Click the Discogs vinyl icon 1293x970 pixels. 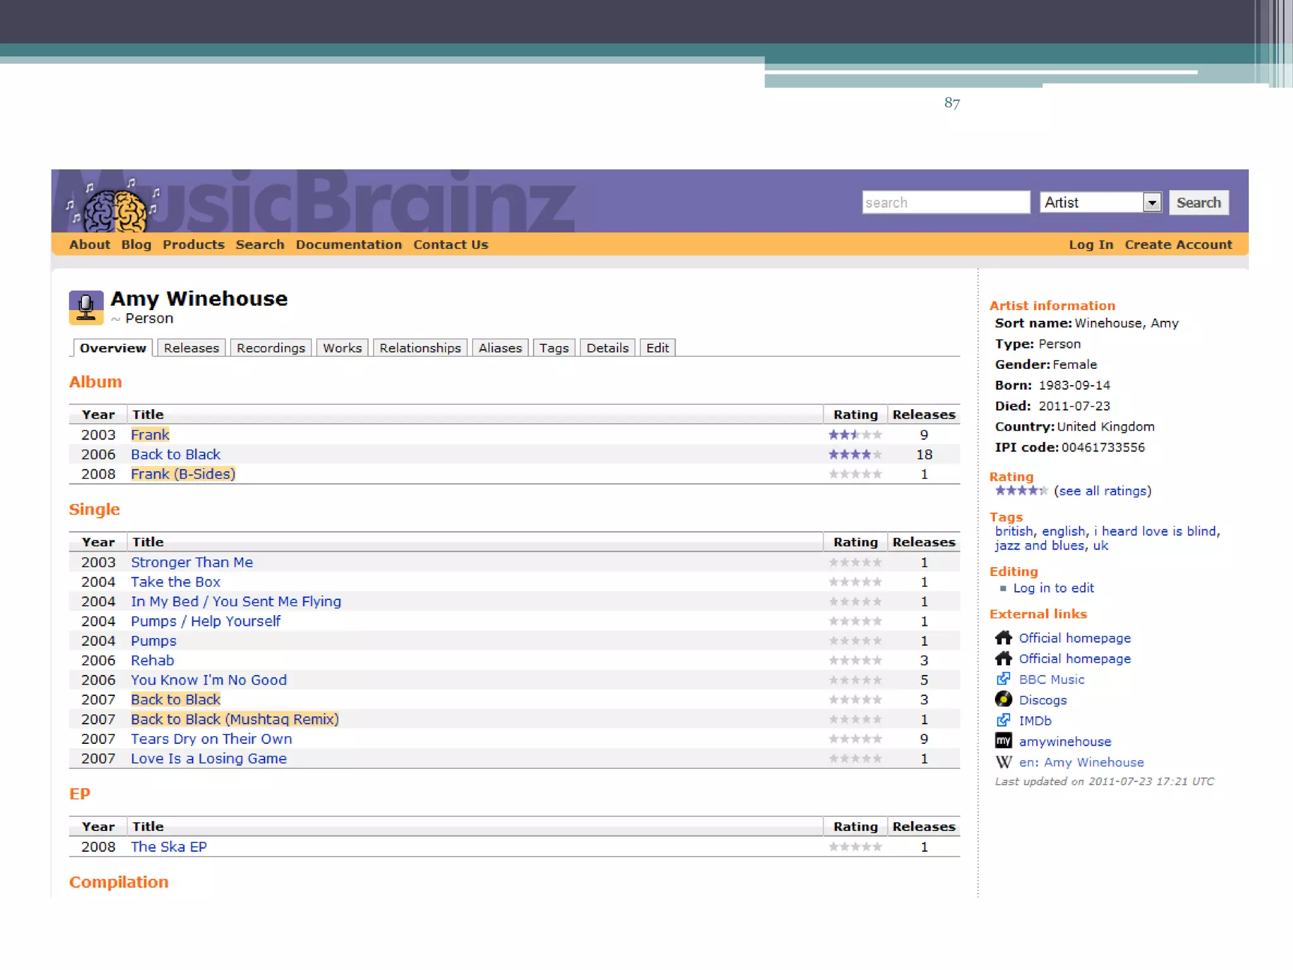coord(1003,700)
